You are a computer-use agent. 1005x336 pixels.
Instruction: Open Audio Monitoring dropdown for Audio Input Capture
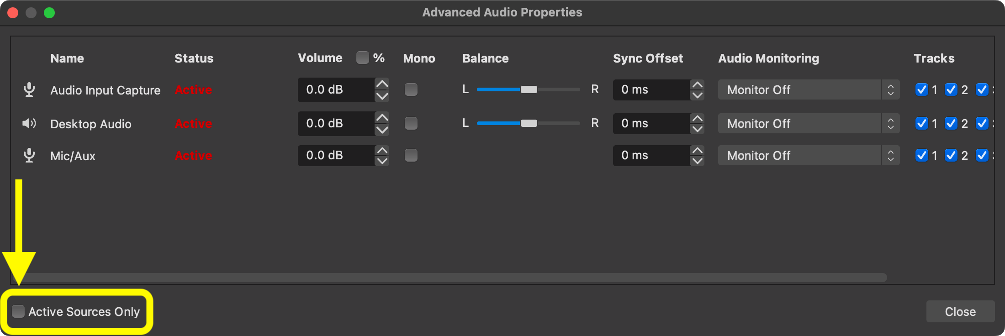click(809, 89)
